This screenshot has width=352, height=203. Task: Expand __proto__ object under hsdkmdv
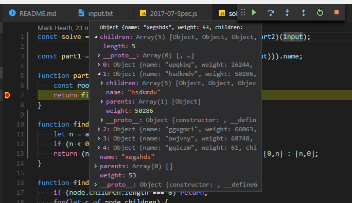pos(102,120)
